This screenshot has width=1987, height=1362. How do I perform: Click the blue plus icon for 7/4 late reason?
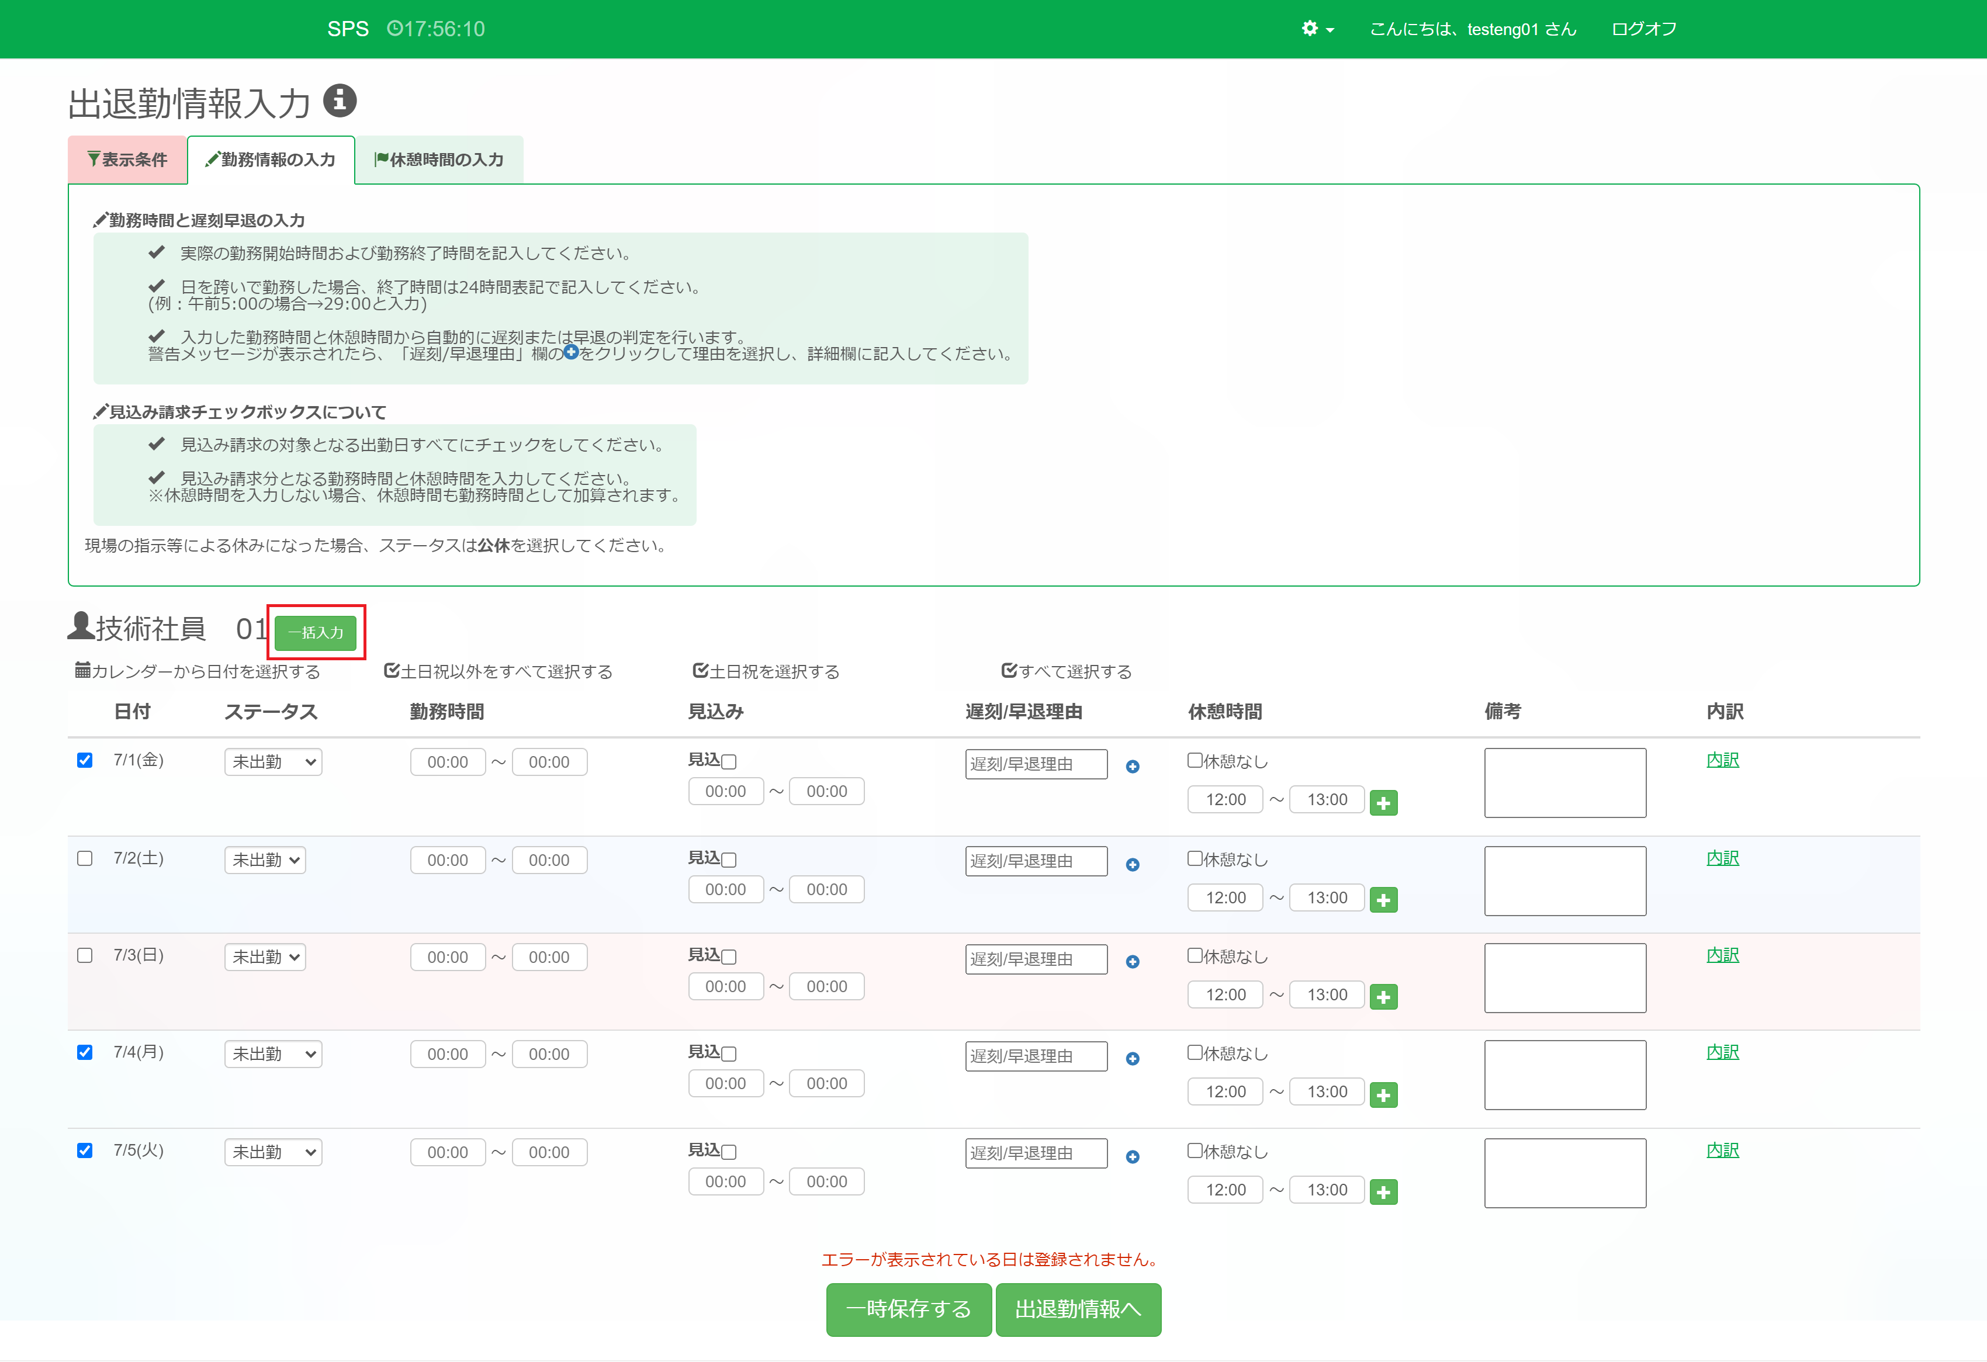[x=1132, y=1059]
